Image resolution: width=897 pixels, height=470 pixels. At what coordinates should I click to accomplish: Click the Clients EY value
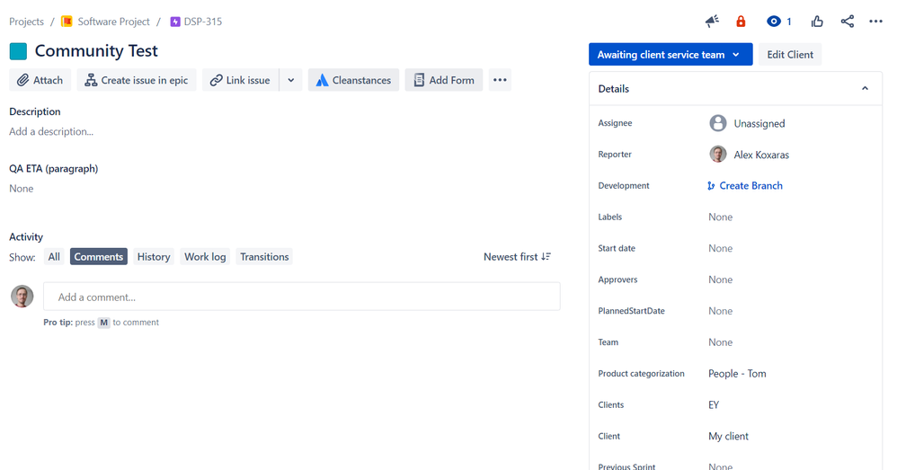point(714,404)
